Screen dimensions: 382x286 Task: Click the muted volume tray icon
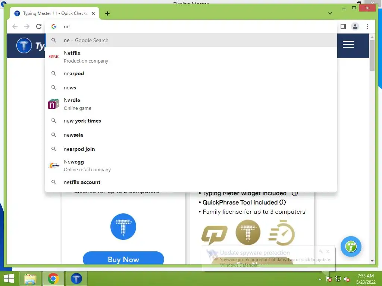coord(347,279)
